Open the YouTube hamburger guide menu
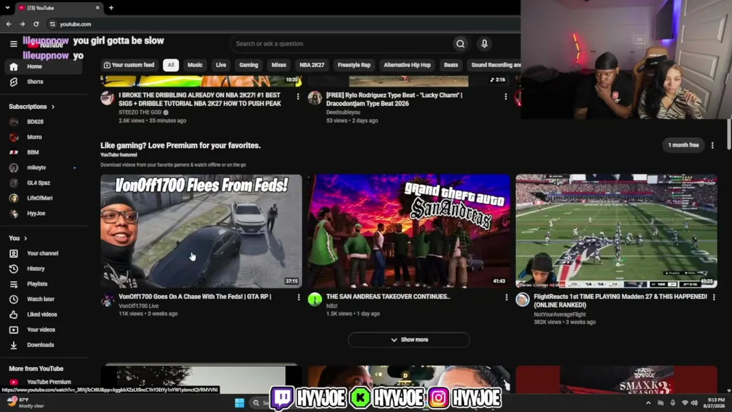The width and height of the screenshot is (732, 412). 14,43
